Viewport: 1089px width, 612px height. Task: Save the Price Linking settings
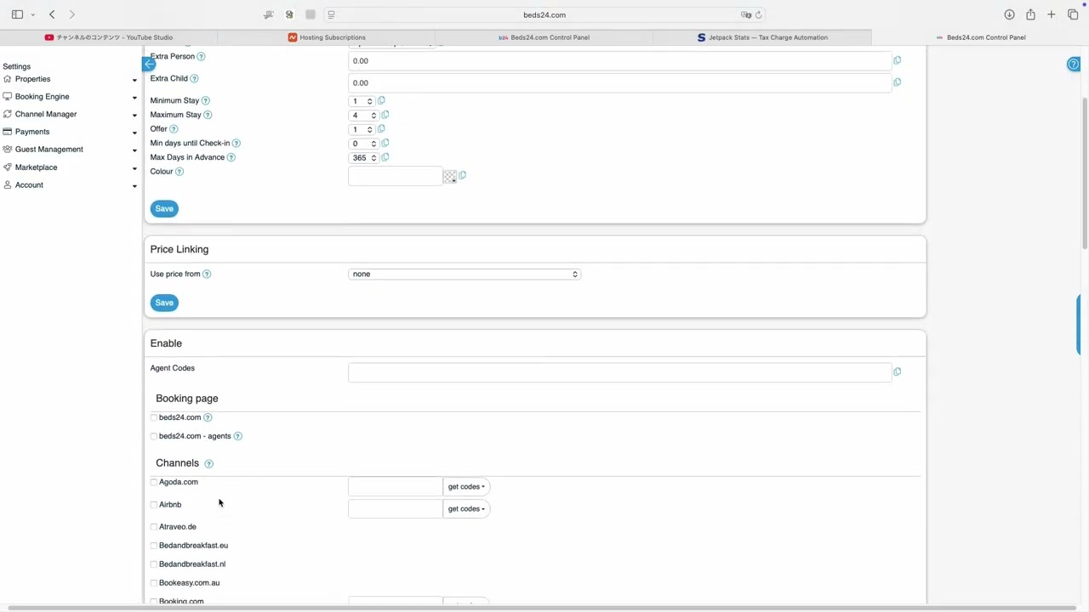click(x=164, y=303)
